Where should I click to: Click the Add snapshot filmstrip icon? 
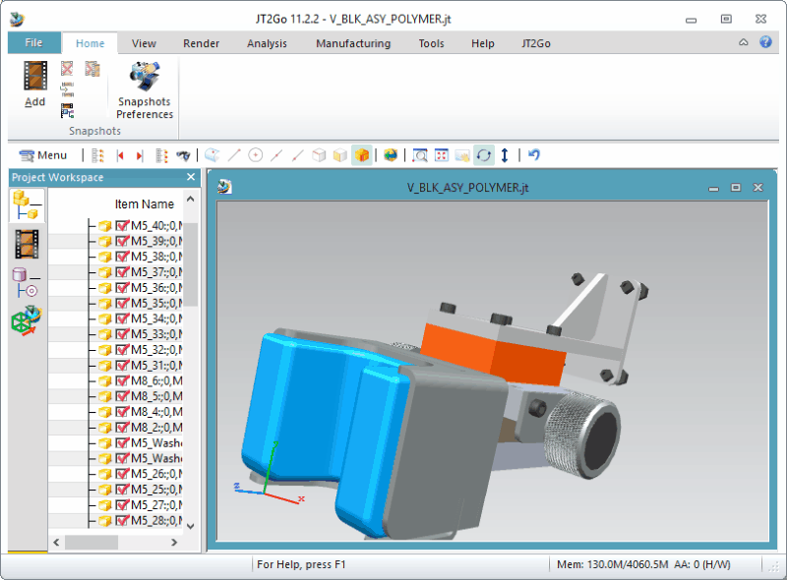coord(35,77)
